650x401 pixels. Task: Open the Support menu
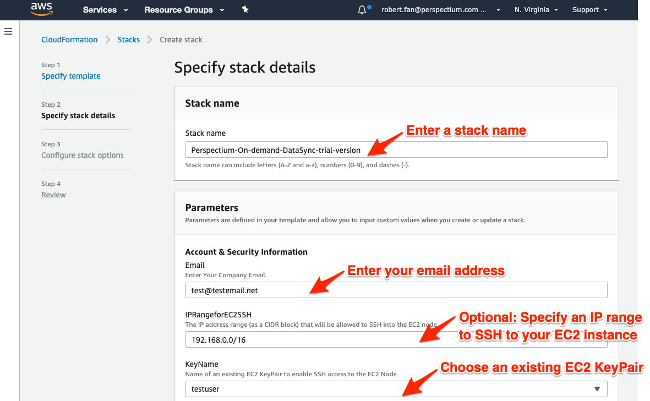(590, 9)
